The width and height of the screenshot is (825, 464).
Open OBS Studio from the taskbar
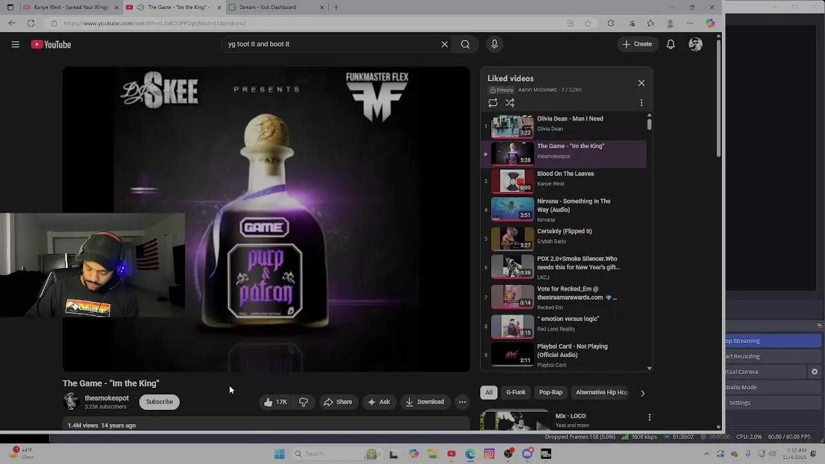click(509, 454)
